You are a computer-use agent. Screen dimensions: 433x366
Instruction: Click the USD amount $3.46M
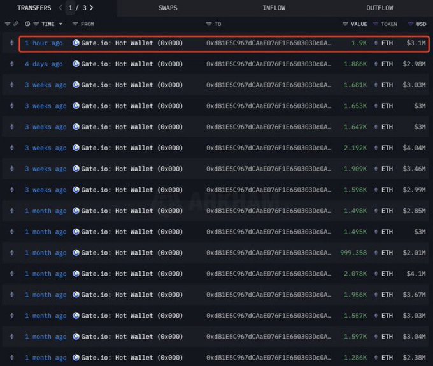(x=414, y=169)
